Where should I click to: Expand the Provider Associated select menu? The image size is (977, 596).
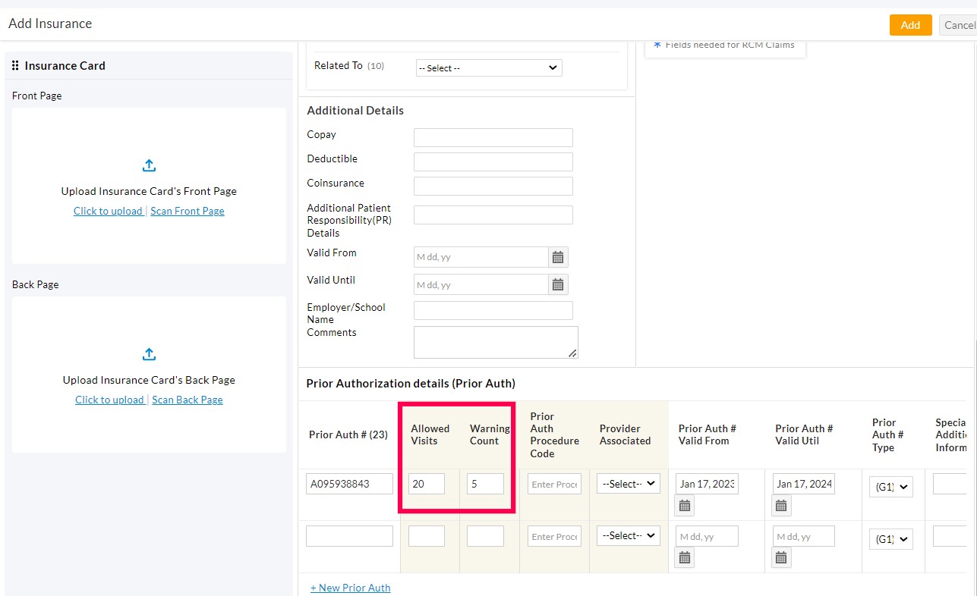click(628, 483)
